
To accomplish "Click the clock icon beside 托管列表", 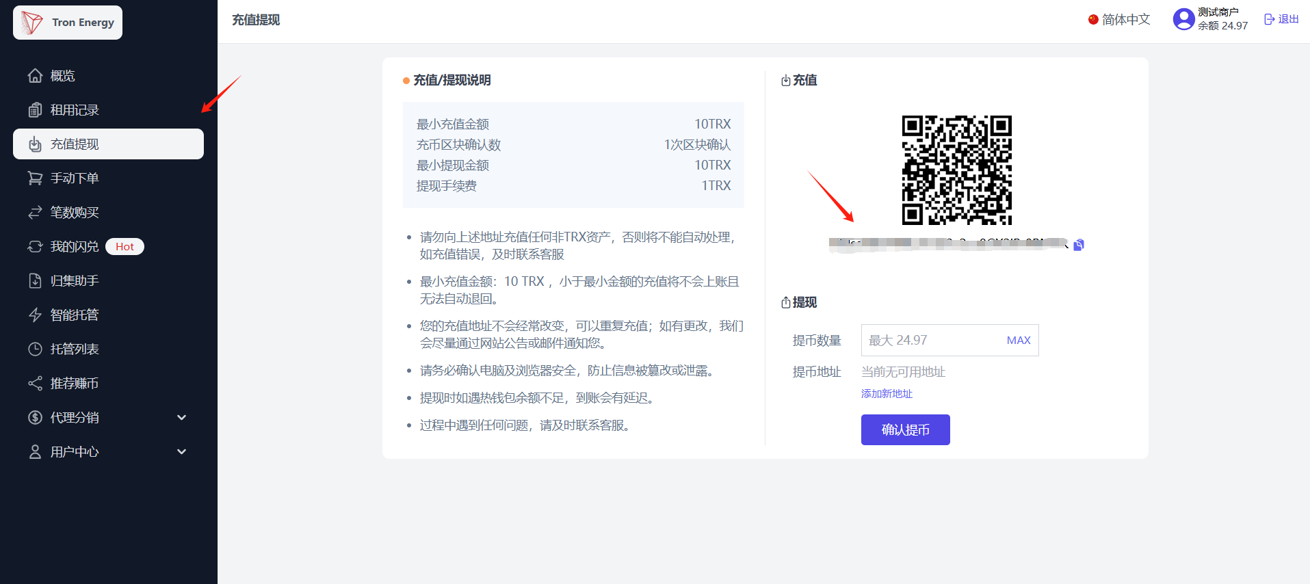I will point(35,349).
